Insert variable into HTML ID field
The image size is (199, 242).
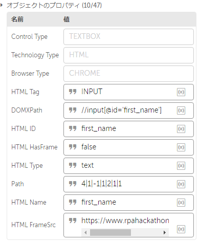pyautogui.click(x=181, y=129)
